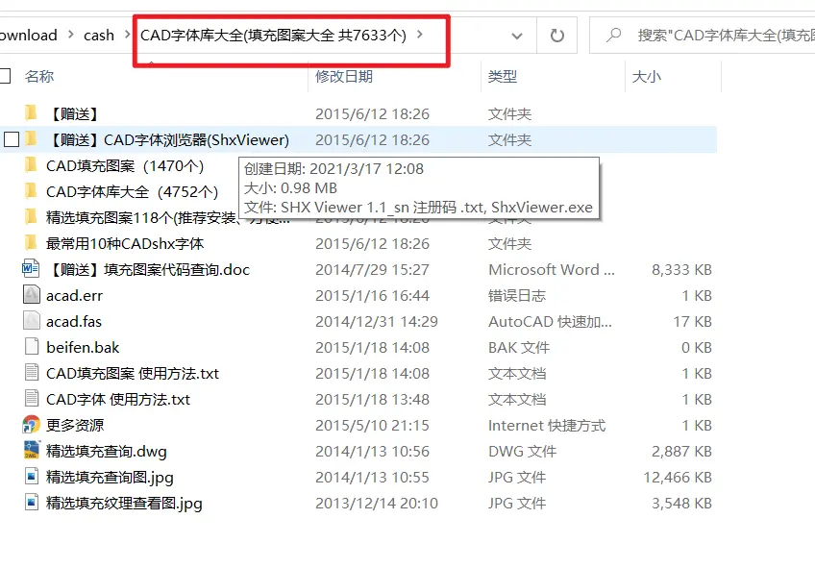Click the beifen.bak file icon
The height and width of the screenshot is (568, 815).
pos(31,347)
